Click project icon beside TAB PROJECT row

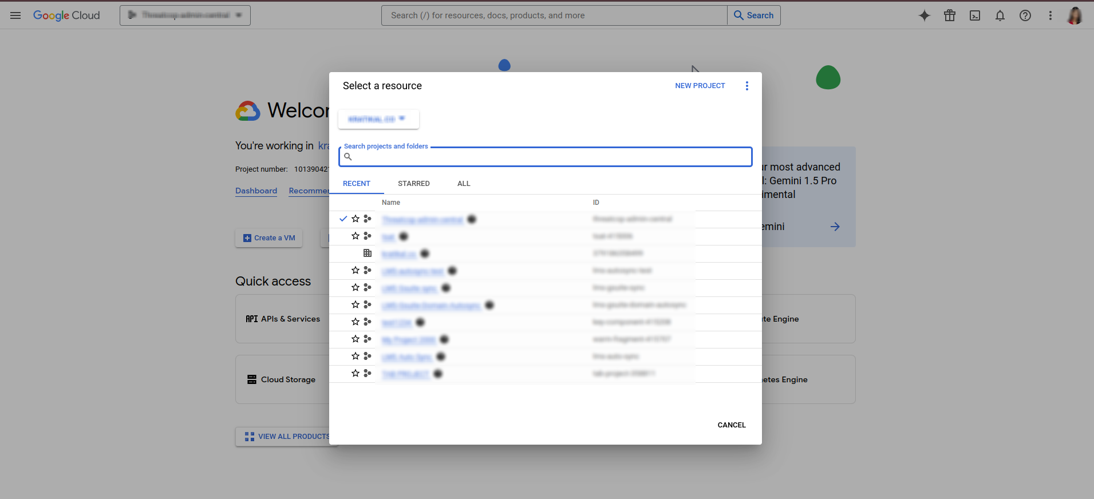[368, 373]
